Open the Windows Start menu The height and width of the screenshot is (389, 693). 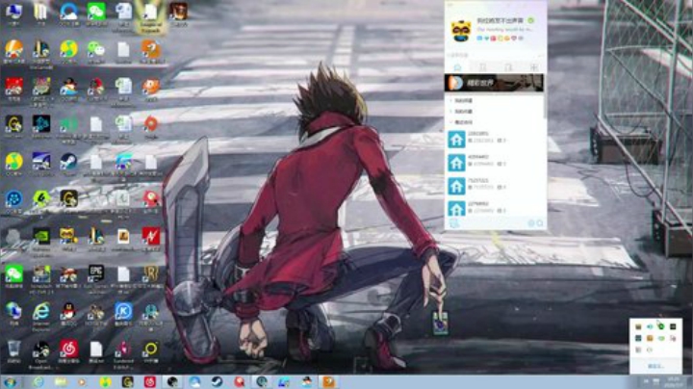click(x=10, y=382)
